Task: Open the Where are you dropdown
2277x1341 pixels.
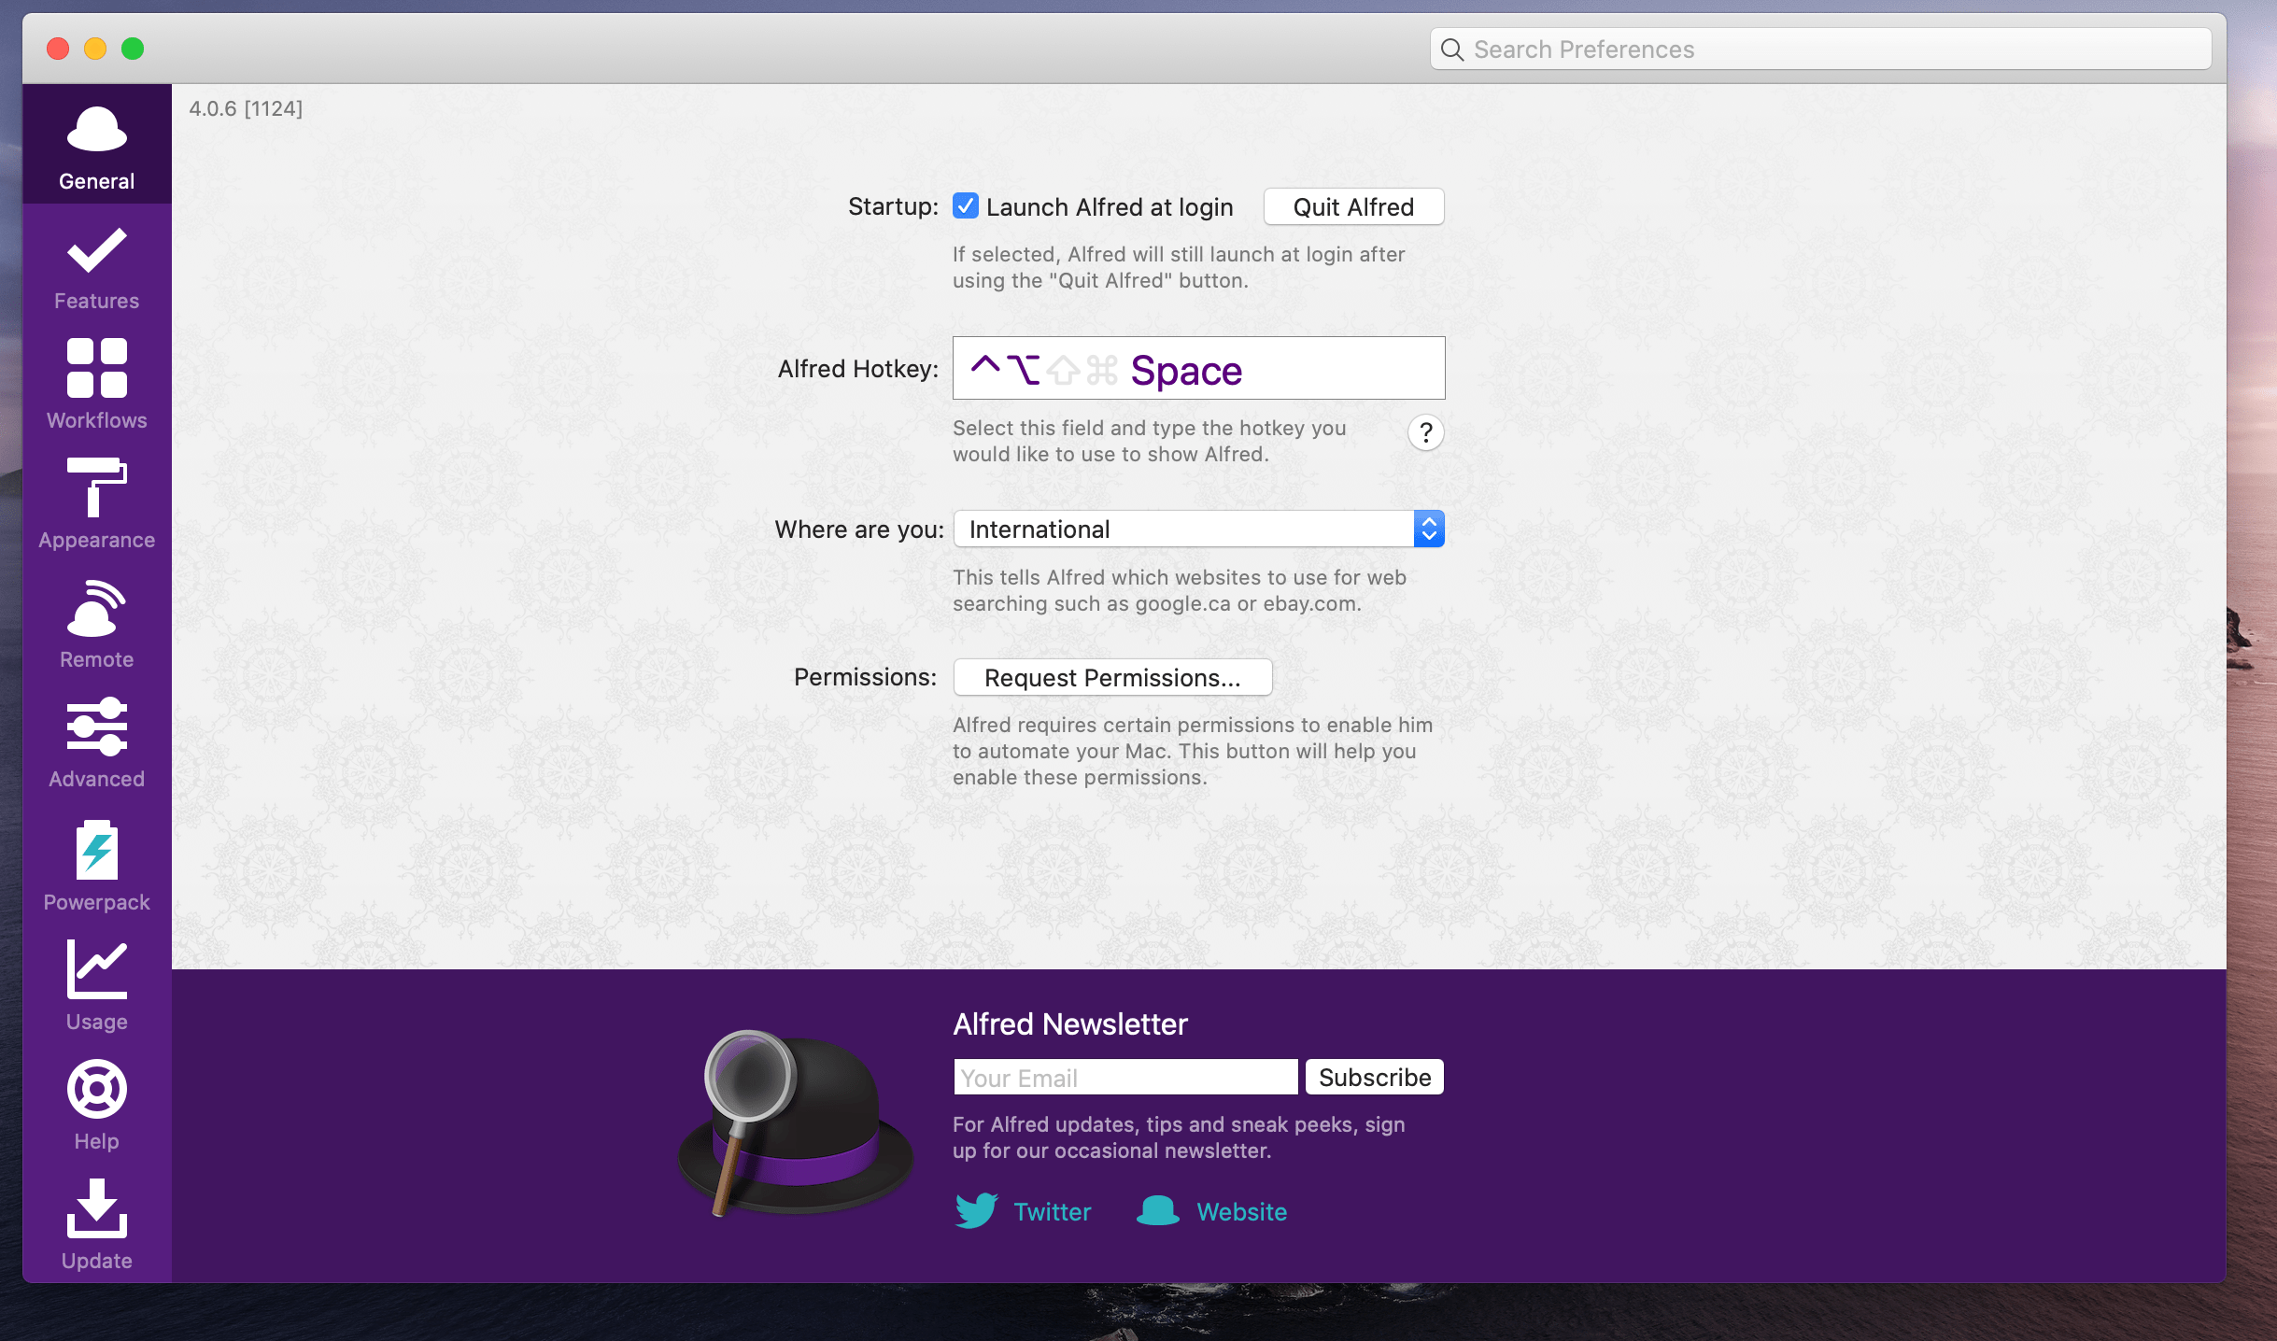Action: pos(1429,529)
